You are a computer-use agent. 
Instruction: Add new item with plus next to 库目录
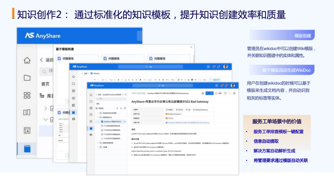click(x=117, y=108)
